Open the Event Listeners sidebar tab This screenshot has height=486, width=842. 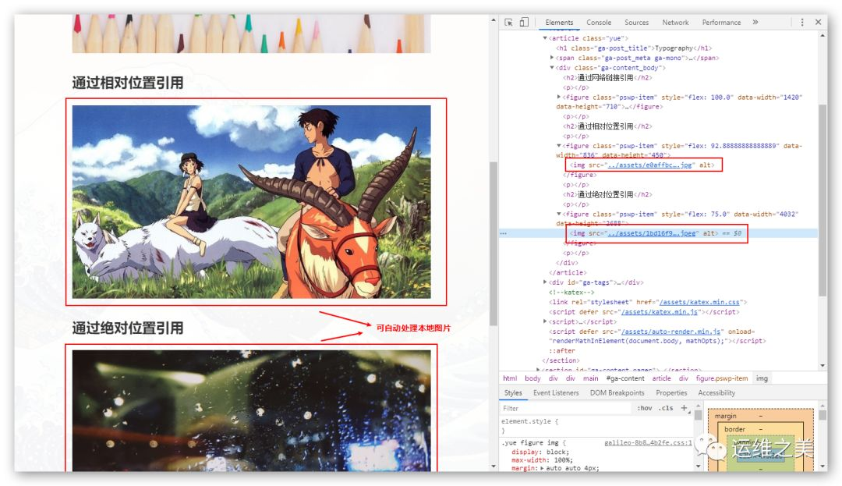point(556,393)
